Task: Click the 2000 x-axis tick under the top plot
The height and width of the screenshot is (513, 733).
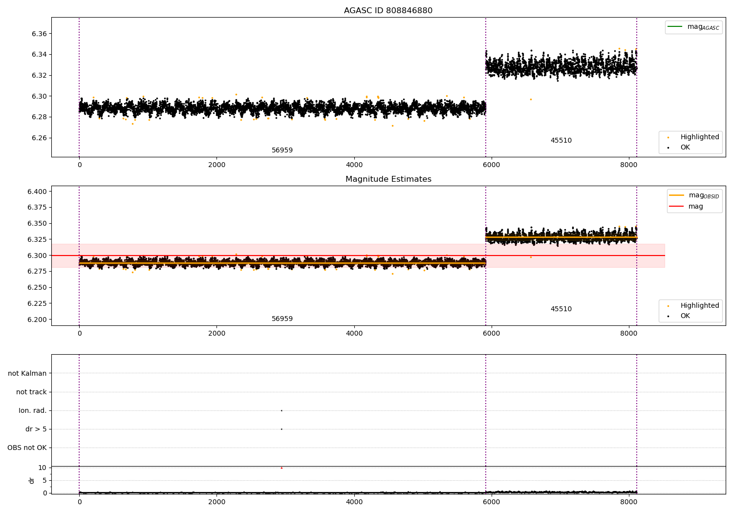Action: (x=216, y=165)
